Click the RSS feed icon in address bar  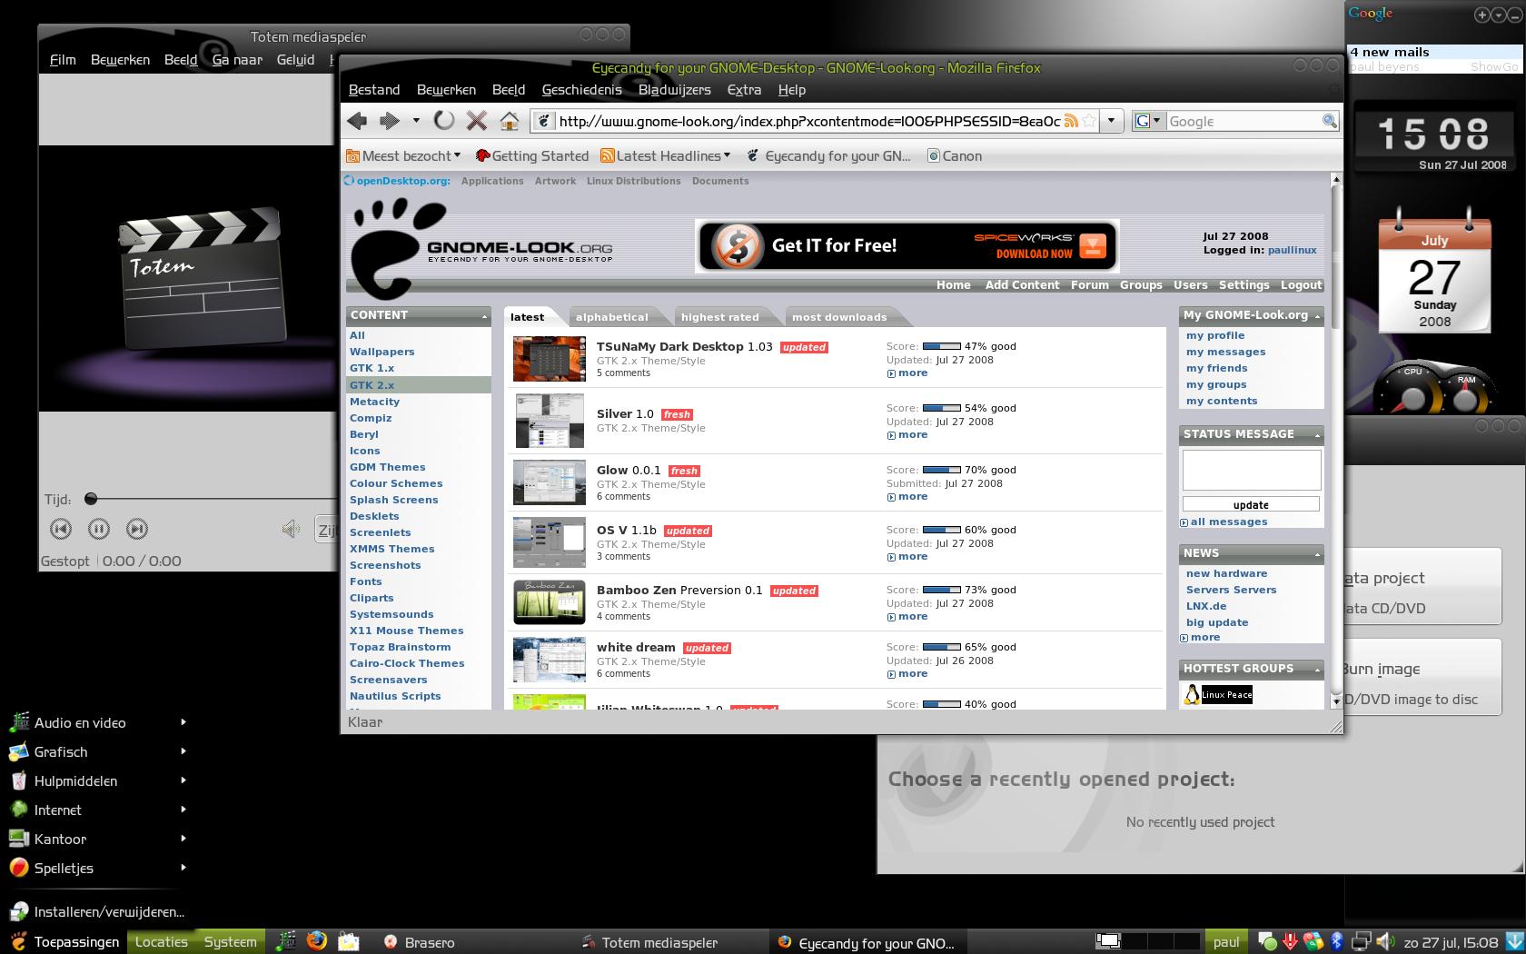click(1071, 121)
